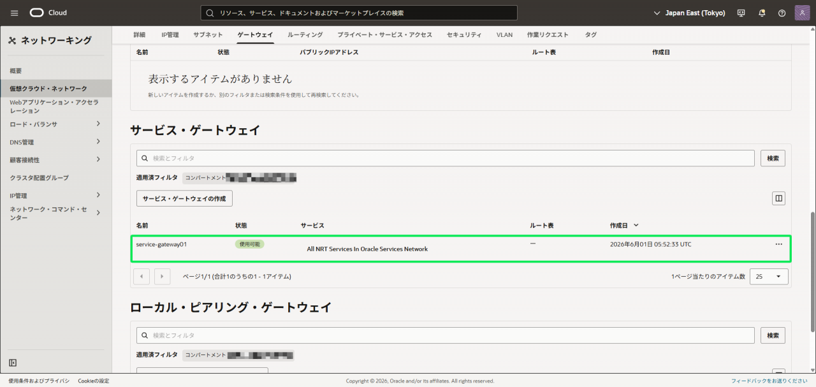The height and width of the screenshot is (387, 816).
Task: Click the Local Peering applied compartment filter chip
Action: 239,355
